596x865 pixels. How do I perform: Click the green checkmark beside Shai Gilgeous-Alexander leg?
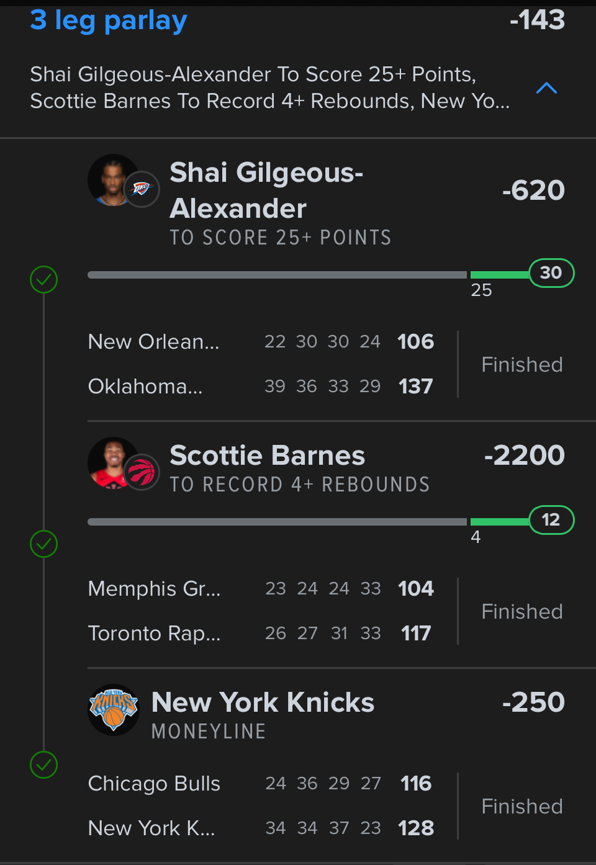pyautogui.click(x=43, y=280)
